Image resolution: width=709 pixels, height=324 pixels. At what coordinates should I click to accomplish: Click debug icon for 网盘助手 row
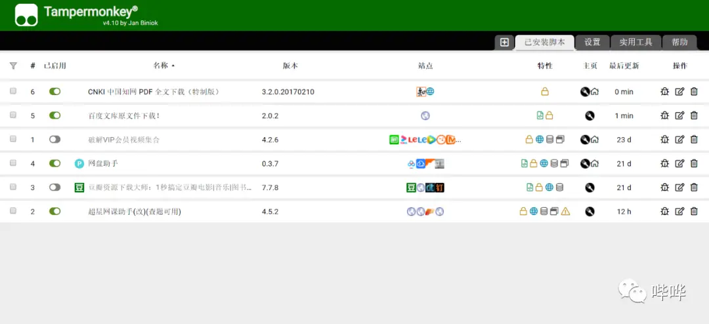(664, 163)
